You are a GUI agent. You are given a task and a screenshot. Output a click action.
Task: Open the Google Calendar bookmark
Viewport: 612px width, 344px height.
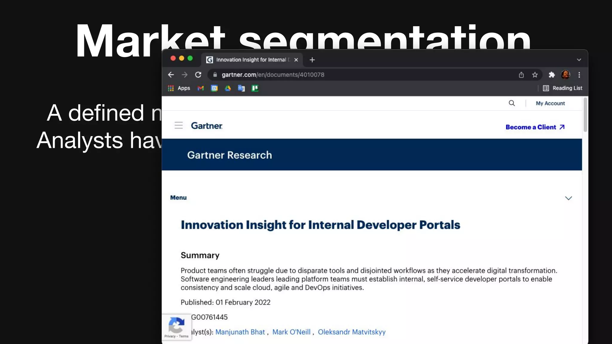coord(214,88)
